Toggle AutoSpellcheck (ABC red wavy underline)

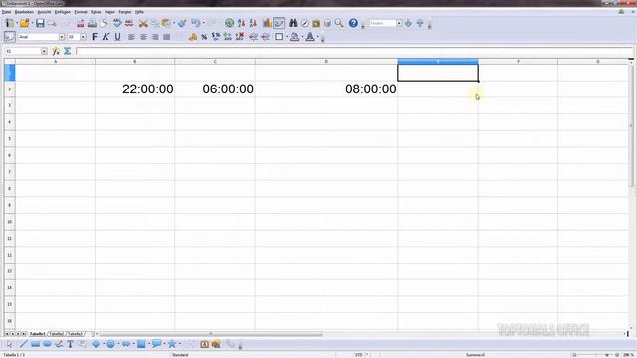coord(129,23)
